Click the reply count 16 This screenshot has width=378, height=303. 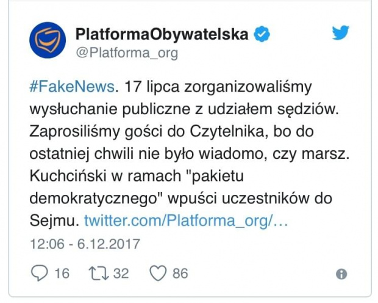point(62,273)
